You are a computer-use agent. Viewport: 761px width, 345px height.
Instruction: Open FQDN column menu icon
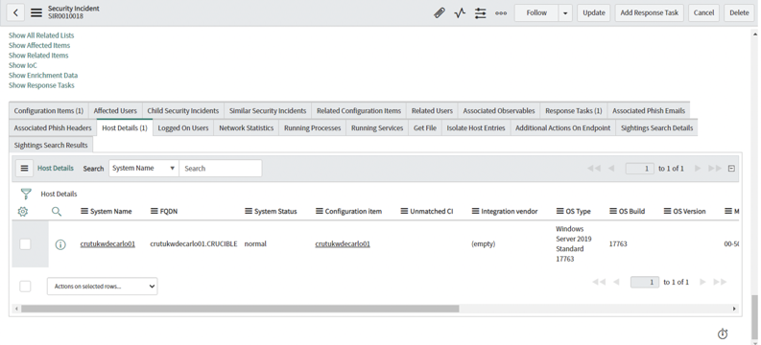coord(154,211)
